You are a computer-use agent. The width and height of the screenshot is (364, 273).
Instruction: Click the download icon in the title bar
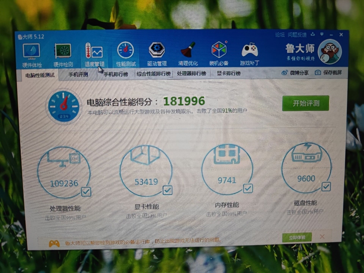[312, 34]
